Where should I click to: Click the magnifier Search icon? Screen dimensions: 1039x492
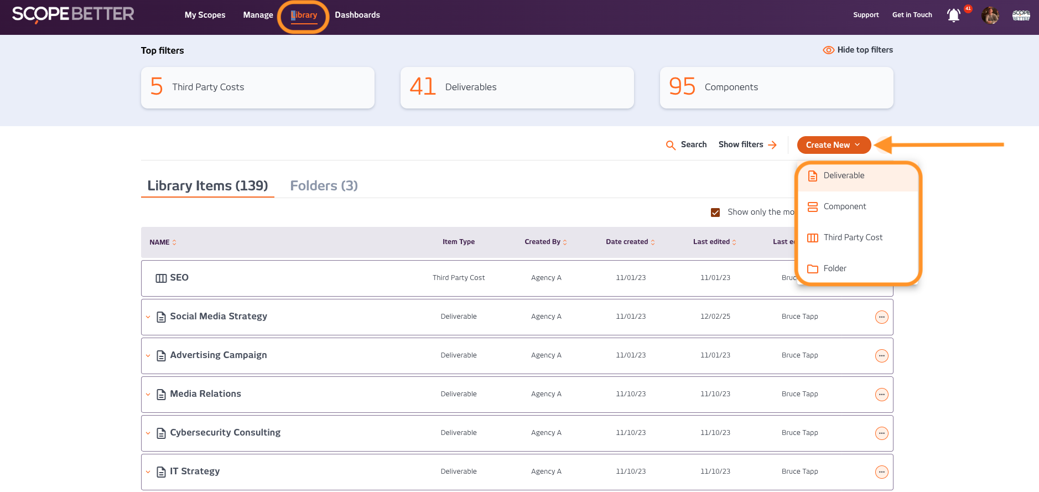tap(671, 145)
